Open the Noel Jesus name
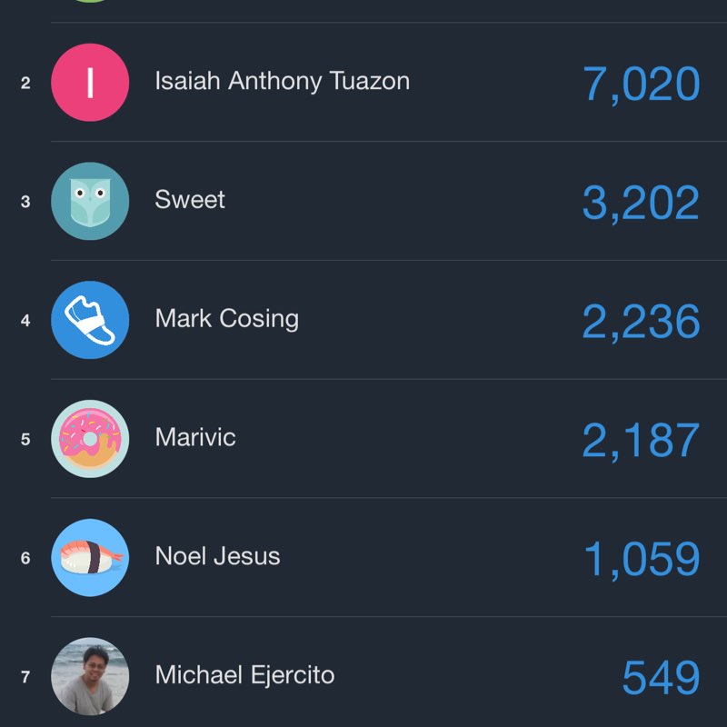Screen dimensions: 727x727 [x=218, y=556]
